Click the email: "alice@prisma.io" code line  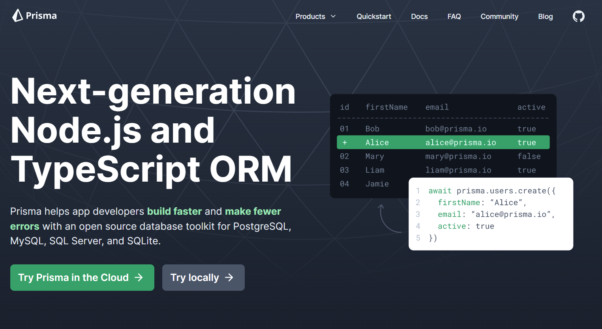pyautogui.click(x=496, y=214)
